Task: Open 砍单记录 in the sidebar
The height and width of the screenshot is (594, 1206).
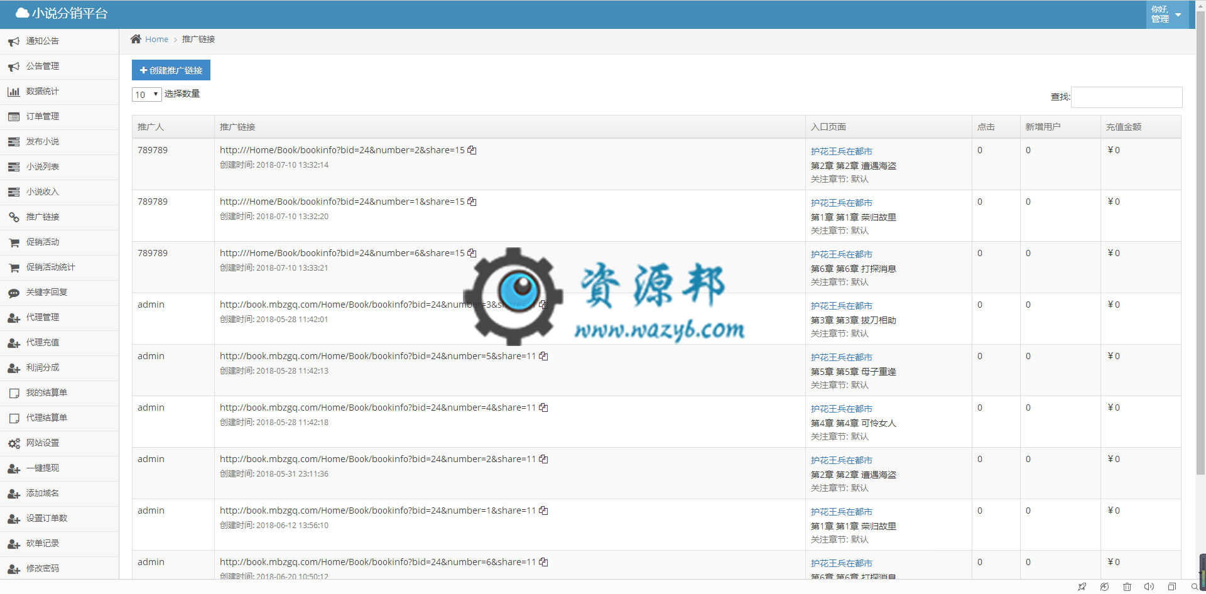Action: (x=60, y=544)
